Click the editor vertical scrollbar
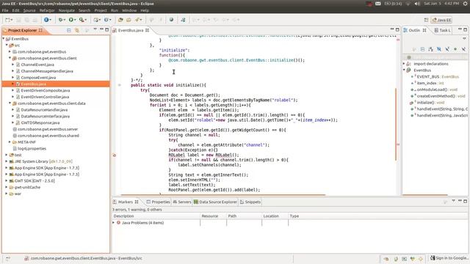 [x=396, y=123]
